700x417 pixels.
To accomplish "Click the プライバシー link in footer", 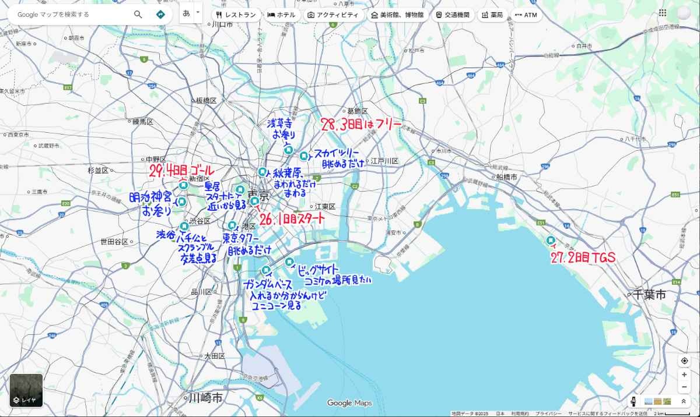I will (x=548, y=414).
